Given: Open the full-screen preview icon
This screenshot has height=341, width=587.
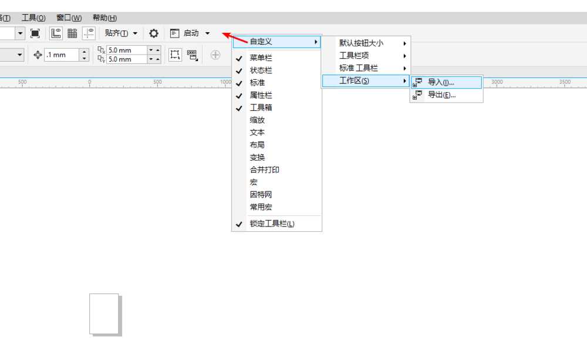Looking at the screenshot, I should [x=34, y=33].
